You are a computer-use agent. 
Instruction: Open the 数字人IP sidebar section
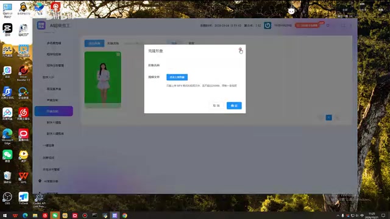pyautogui.click(x=48, y=77)
